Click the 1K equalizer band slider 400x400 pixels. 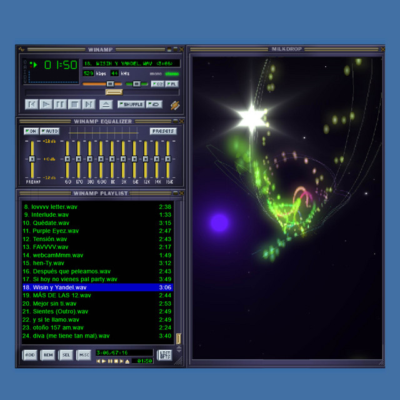point(112,159)
